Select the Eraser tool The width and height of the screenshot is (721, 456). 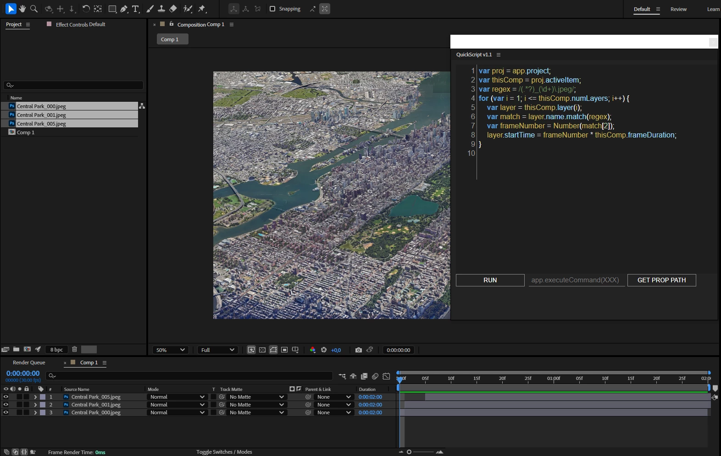click(x=173, y=9)
